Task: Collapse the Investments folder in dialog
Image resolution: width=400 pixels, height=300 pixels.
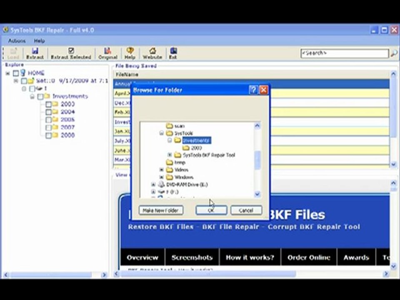Action: coord(170,140)
